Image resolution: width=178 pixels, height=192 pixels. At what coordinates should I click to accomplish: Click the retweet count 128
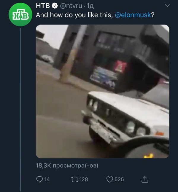click(x=83, y=179)
